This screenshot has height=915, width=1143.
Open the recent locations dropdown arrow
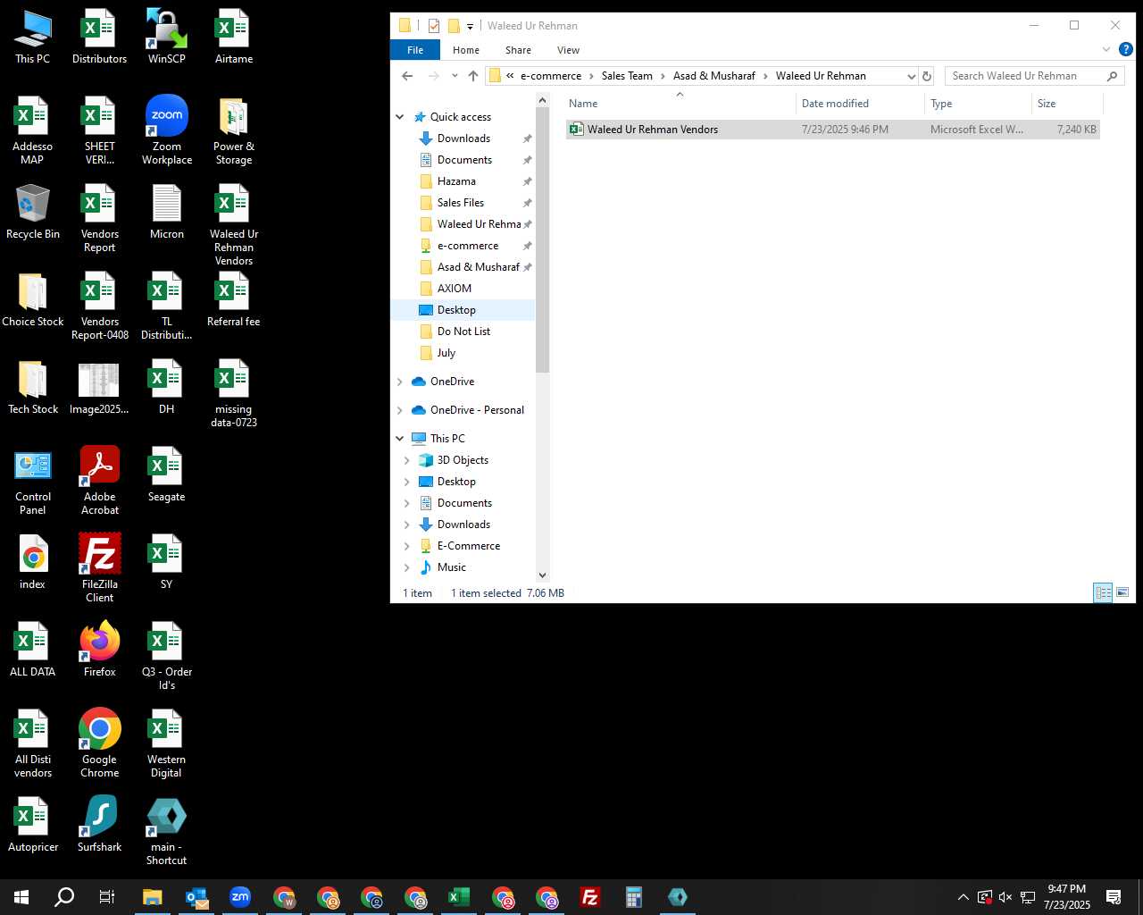[x=455, y=76]
